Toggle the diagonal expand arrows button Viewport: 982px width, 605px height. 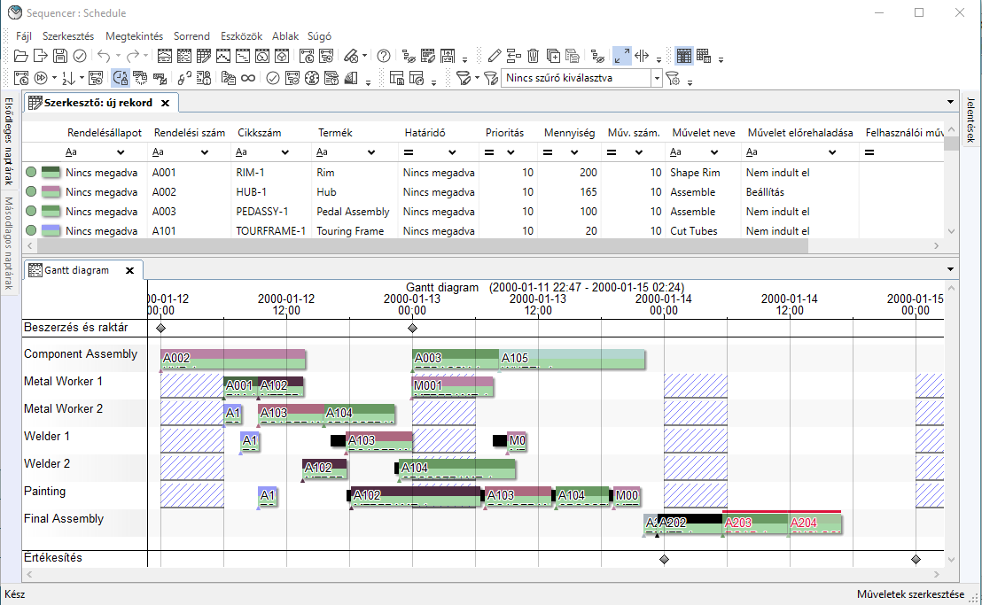pyautogui.click(x=622, y=56)
